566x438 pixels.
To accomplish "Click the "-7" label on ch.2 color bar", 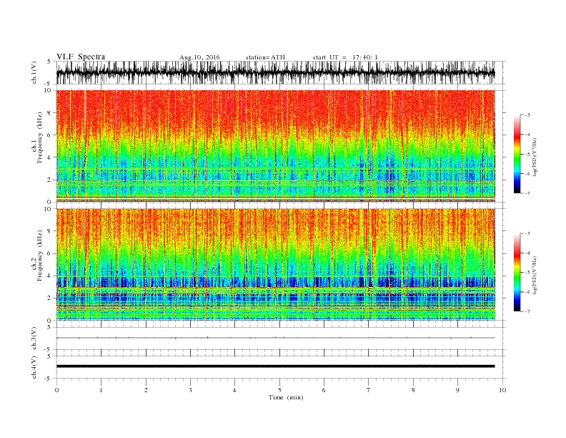I will point(527,311).
